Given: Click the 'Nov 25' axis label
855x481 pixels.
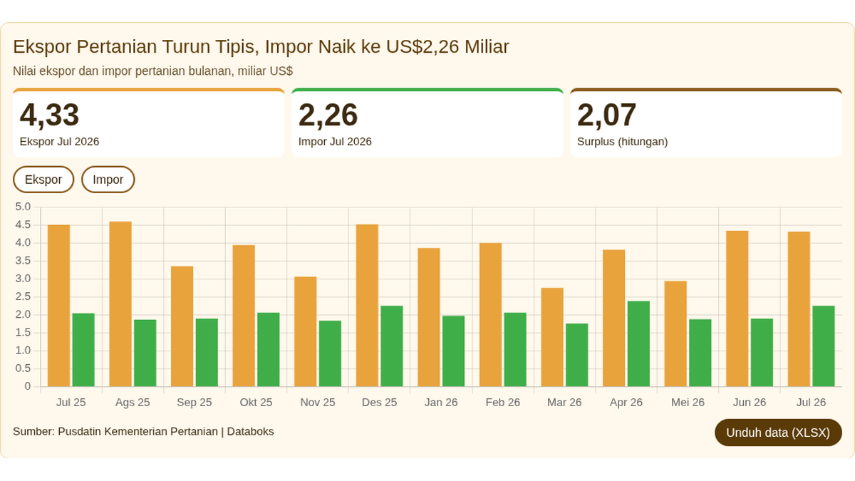Looking at the screenshot, I should click(x=318, y=403).
